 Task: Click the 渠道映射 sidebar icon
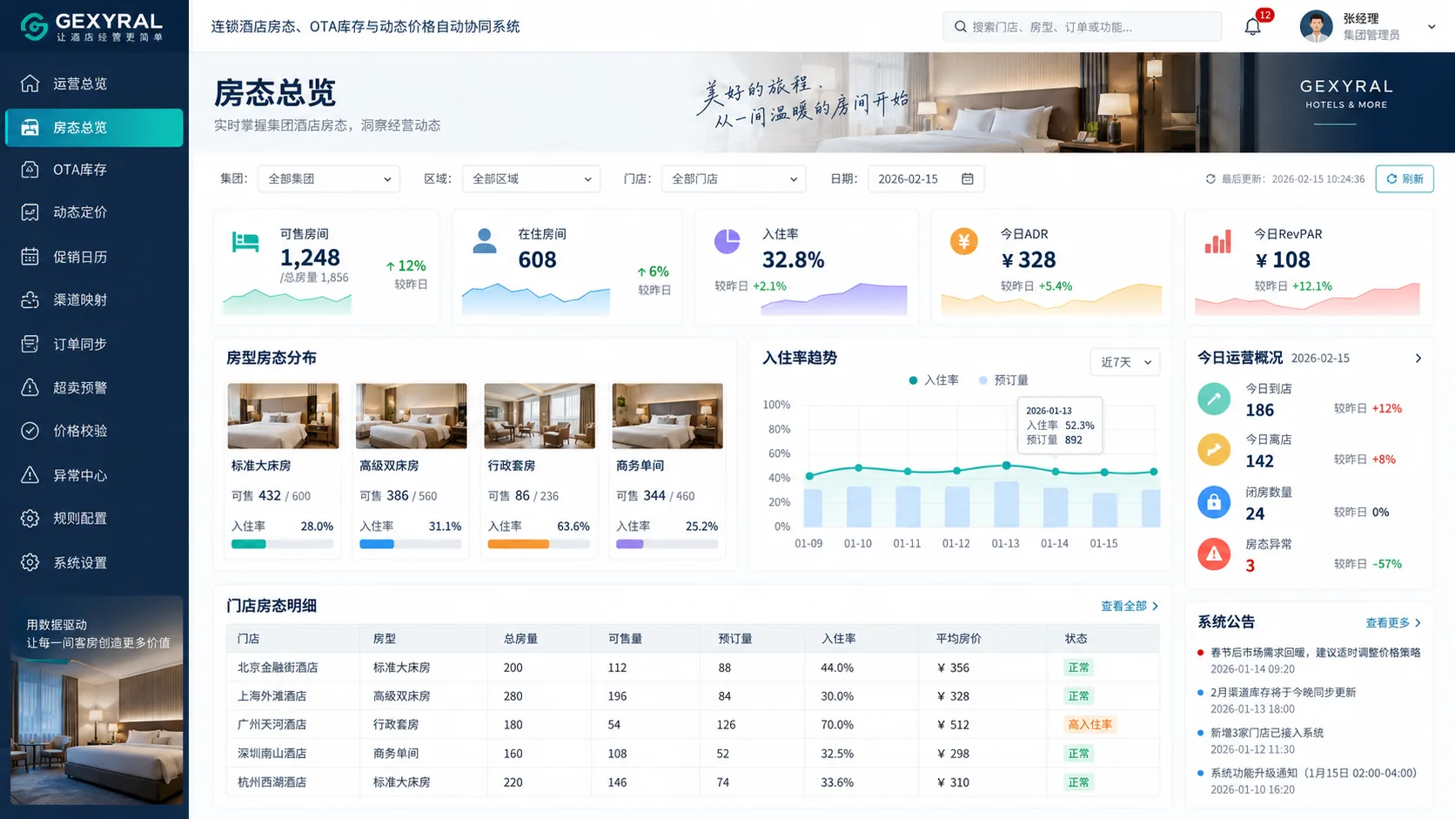coord(30,299)
